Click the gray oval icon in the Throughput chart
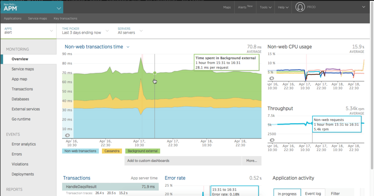 tap(272, 140)
